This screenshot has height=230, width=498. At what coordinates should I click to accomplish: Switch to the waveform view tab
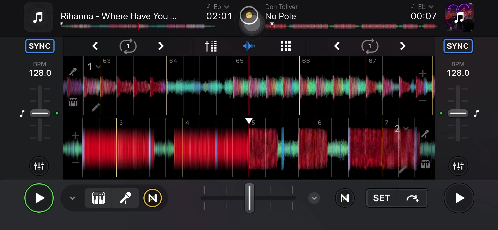249,46
